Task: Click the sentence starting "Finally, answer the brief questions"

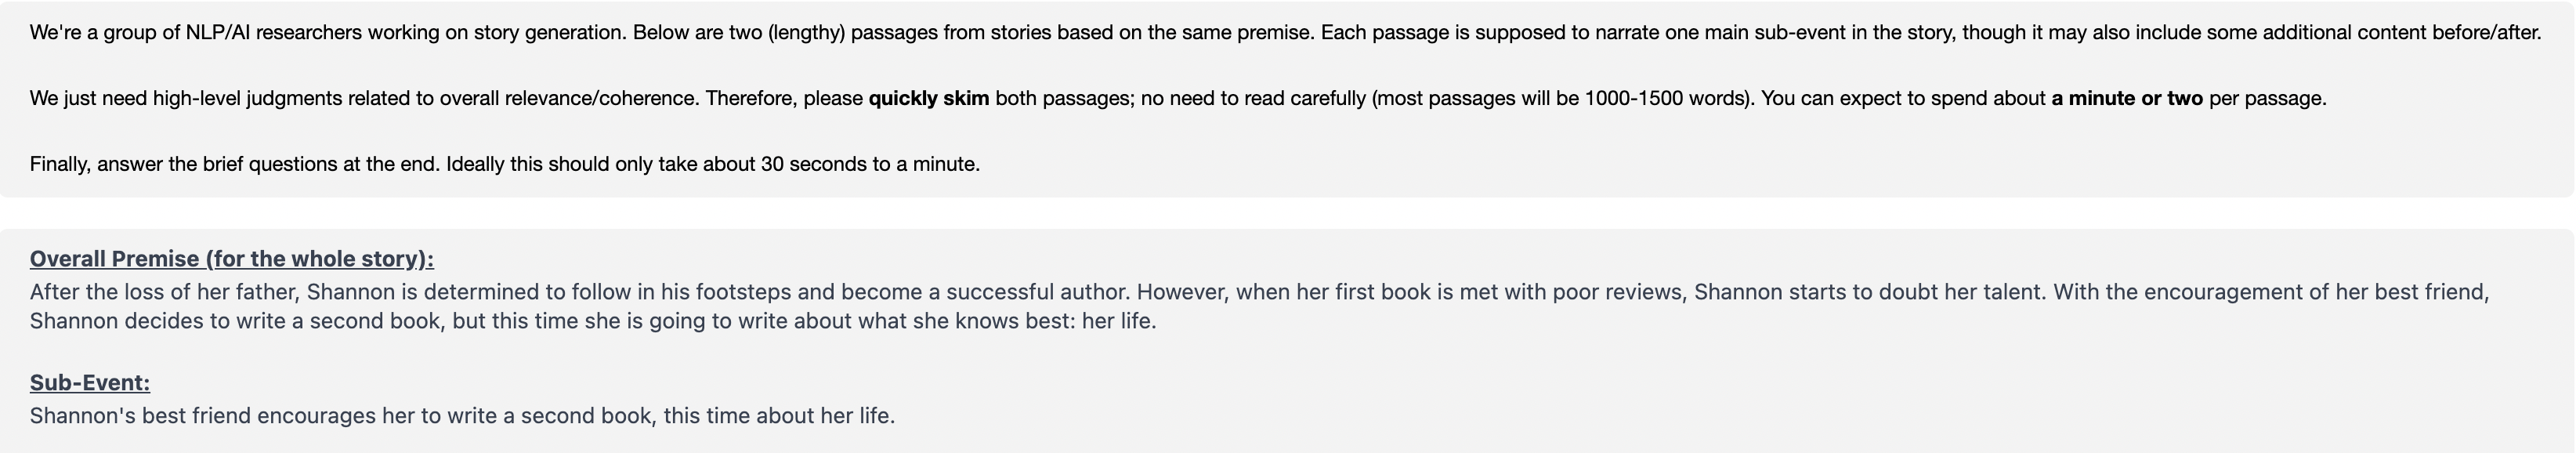Action: click(x=505, y=164)
